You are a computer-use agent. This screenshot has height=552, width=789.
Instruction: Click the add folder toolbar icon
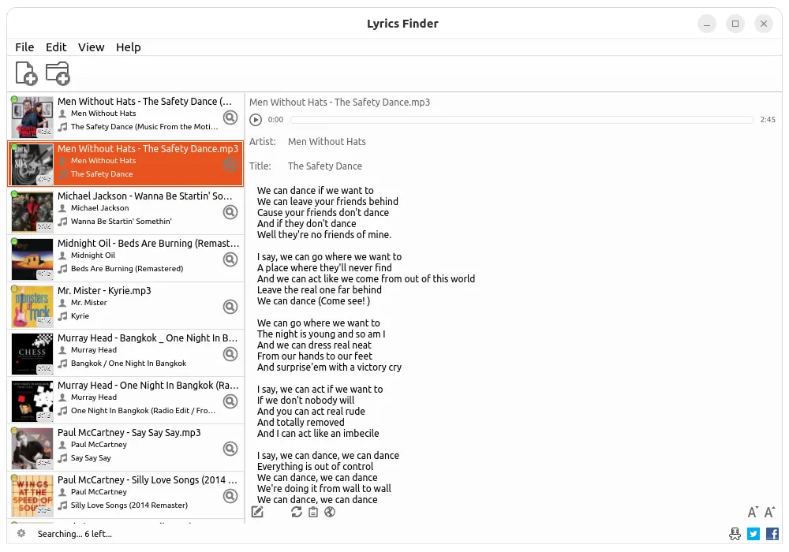[58, 73]
